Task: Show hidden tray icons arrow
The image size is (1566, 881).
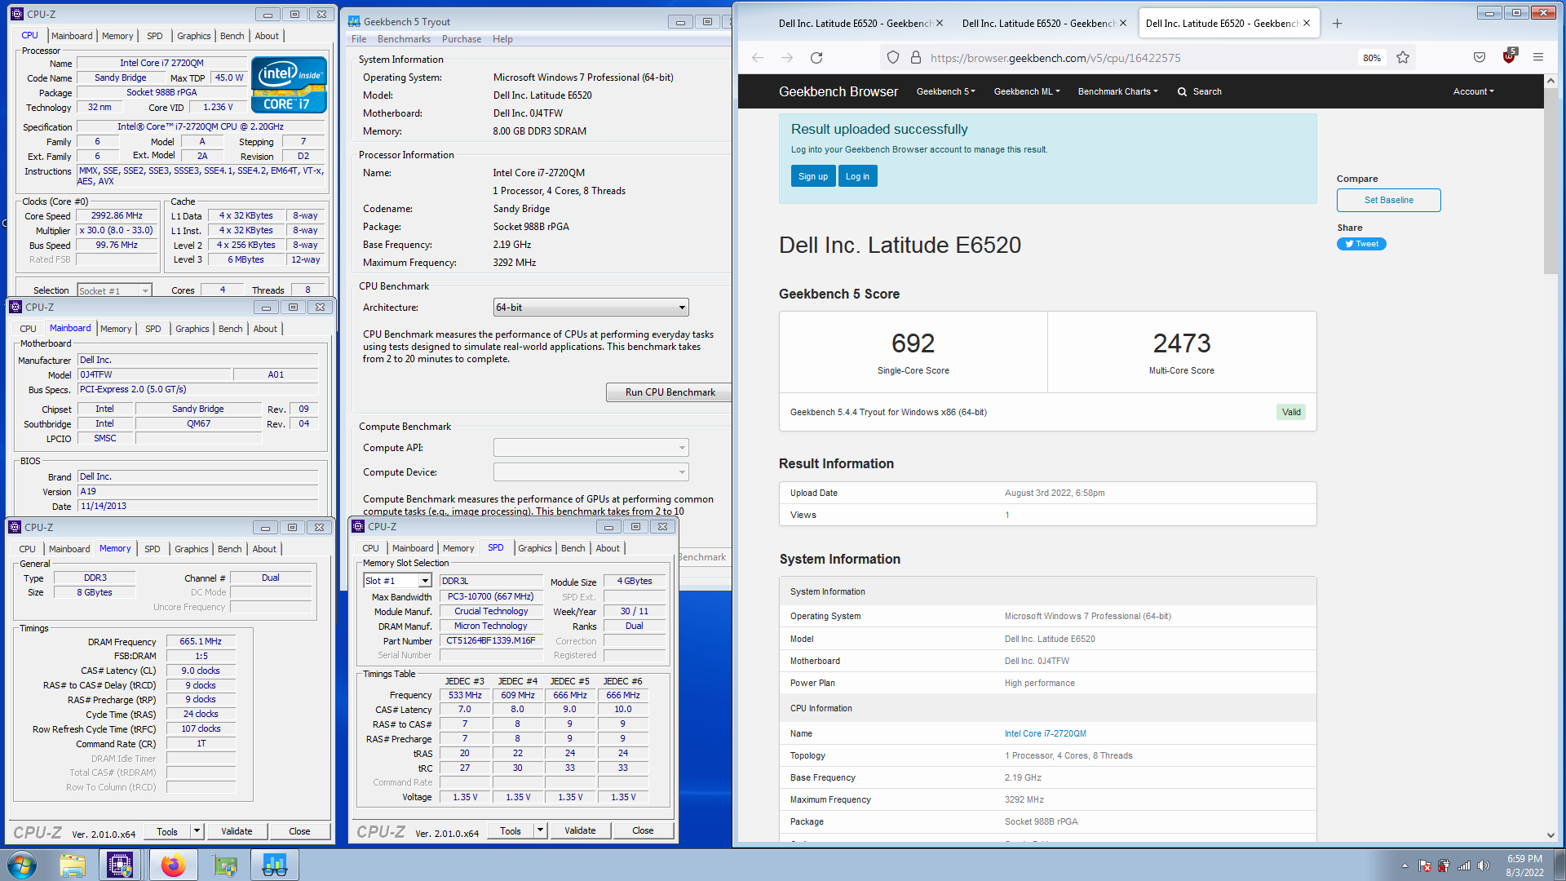Action: pyautogui.click(x=1405, y=866)
